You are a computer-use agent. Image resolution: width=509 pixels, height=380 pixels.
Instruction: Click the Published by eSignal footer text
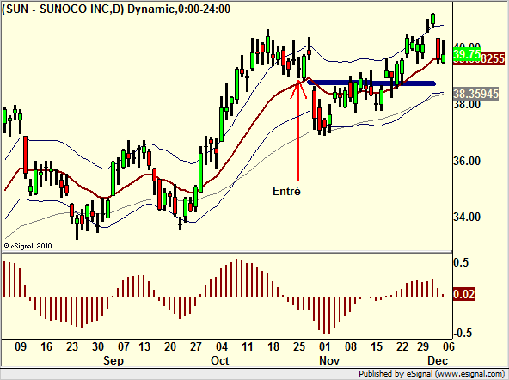click(432, 374)
